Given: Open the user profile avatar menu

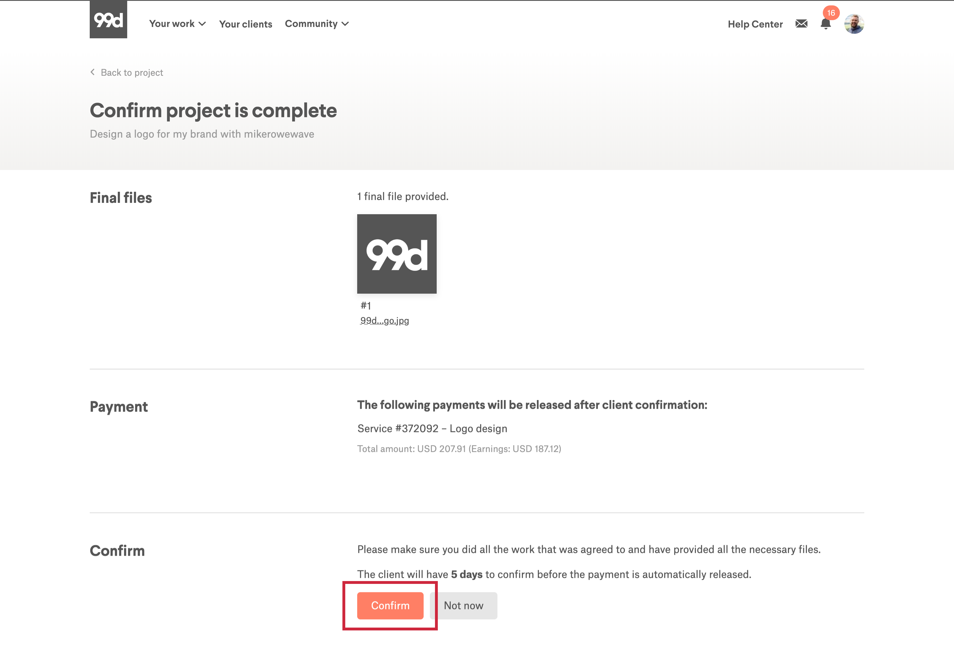Looking at the screenshot, I should (854, 24).
